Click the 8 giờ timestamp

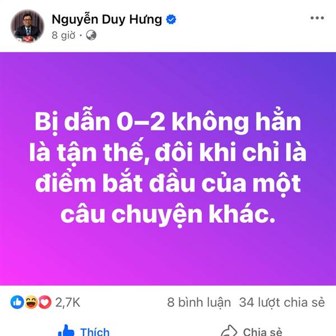tap(63, 35)
